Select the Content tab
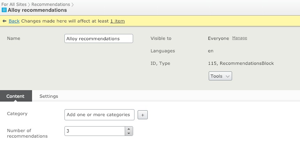This screenshot has width=300, height=147. [x=16, y=96]
